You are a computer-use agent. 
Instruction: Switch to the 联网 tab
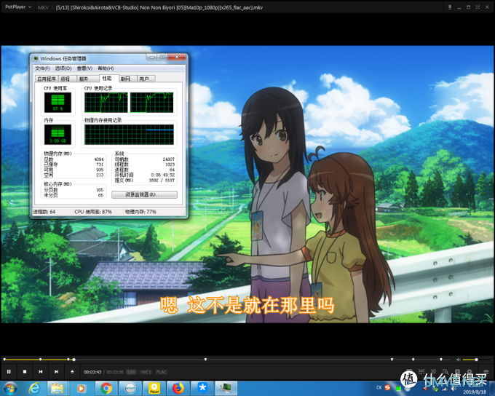coord(128,79)
